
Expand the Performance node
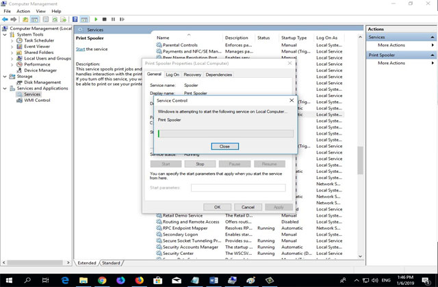tap(12, 64)
